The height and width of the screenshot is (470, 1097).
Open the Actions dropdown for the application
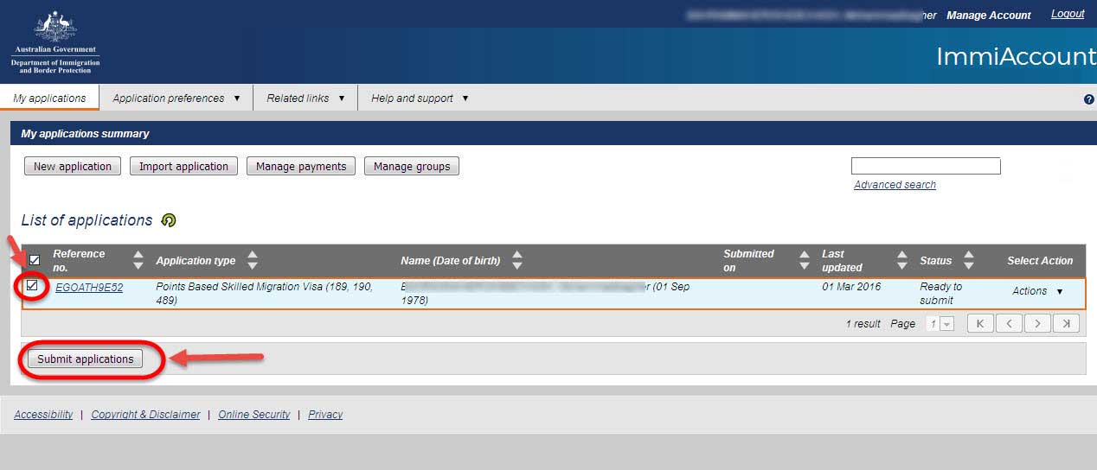click(x=1037, y=291)
